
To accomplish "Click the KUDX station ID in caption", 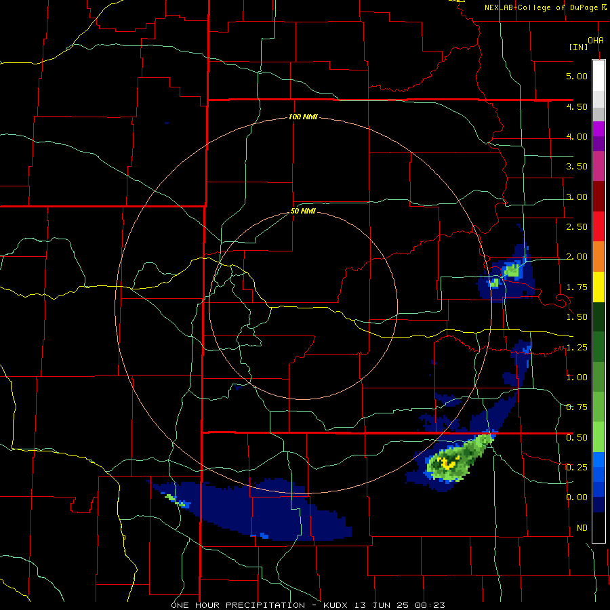I will point(337,605).
